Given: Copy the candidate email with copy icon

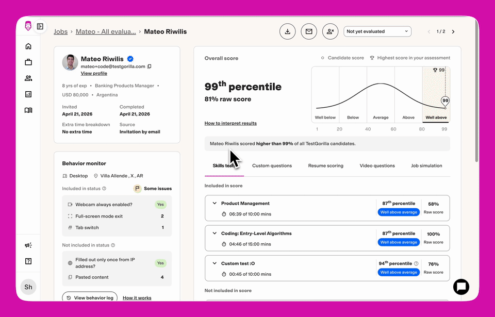Looking at the screenshot, I should point(150,66).
